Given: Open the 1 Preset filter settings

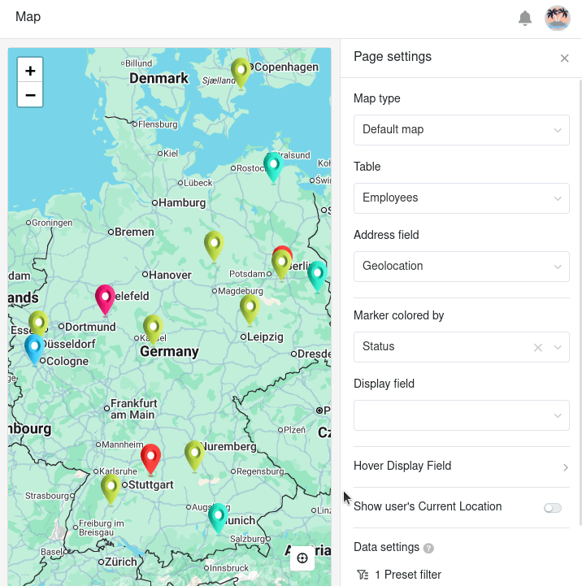Looking at the screenshot, I should (x=400, y=575).
